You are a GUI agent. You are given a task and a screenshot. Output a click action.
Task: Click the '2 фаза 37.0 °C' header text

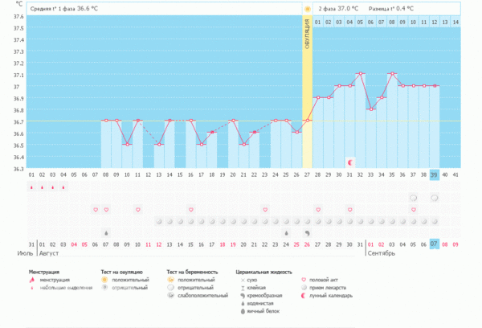pos(338,8)
